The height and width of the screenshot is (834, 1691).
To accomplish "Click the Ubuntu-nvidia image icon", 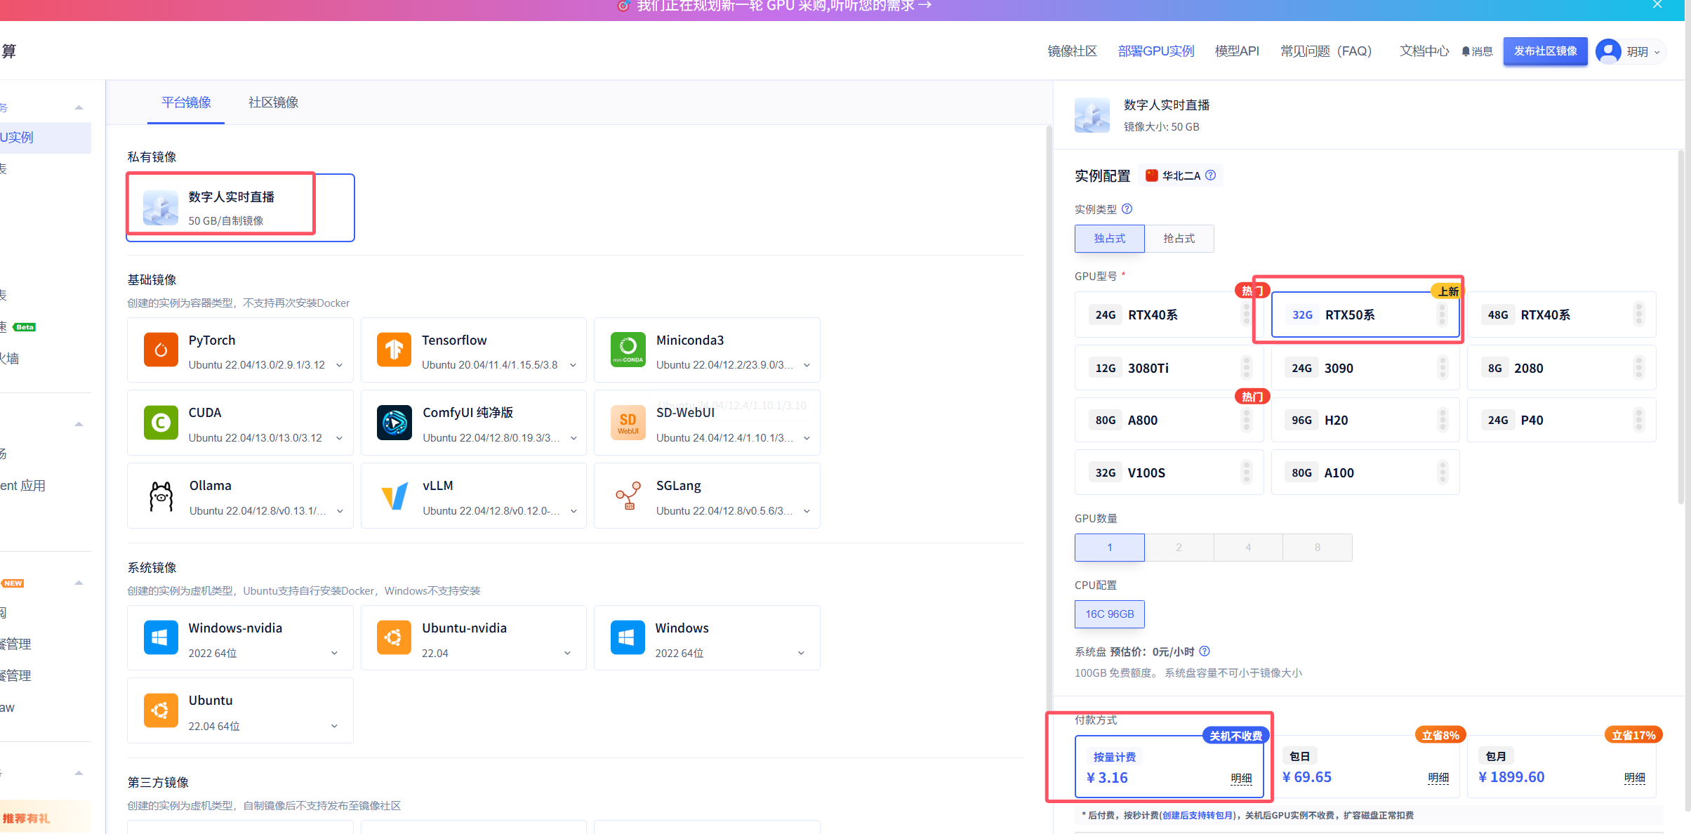I will 394,637.
